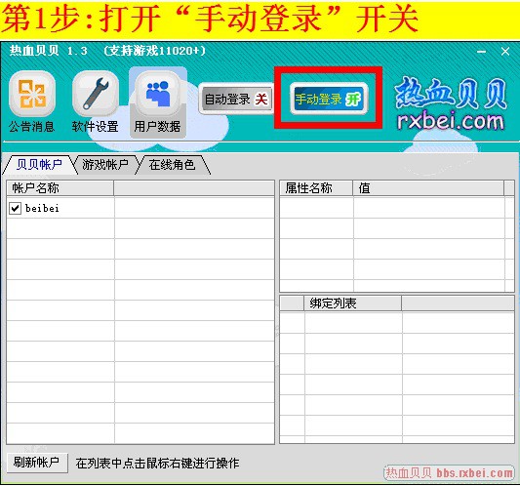Viewport: 520px width, 486px height.
Task: Select the 用户数据 user data icon
Action: click(x=157, y=102)
